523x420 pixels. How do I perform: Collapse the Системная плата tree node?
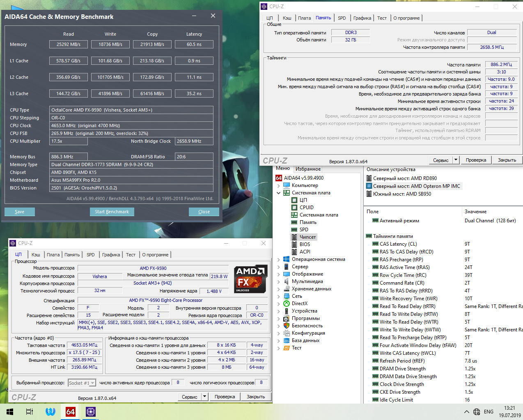pos(279,193)
